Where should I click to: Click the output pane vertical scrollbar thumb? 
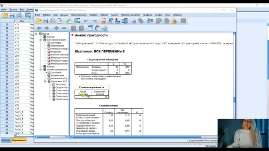234,100
